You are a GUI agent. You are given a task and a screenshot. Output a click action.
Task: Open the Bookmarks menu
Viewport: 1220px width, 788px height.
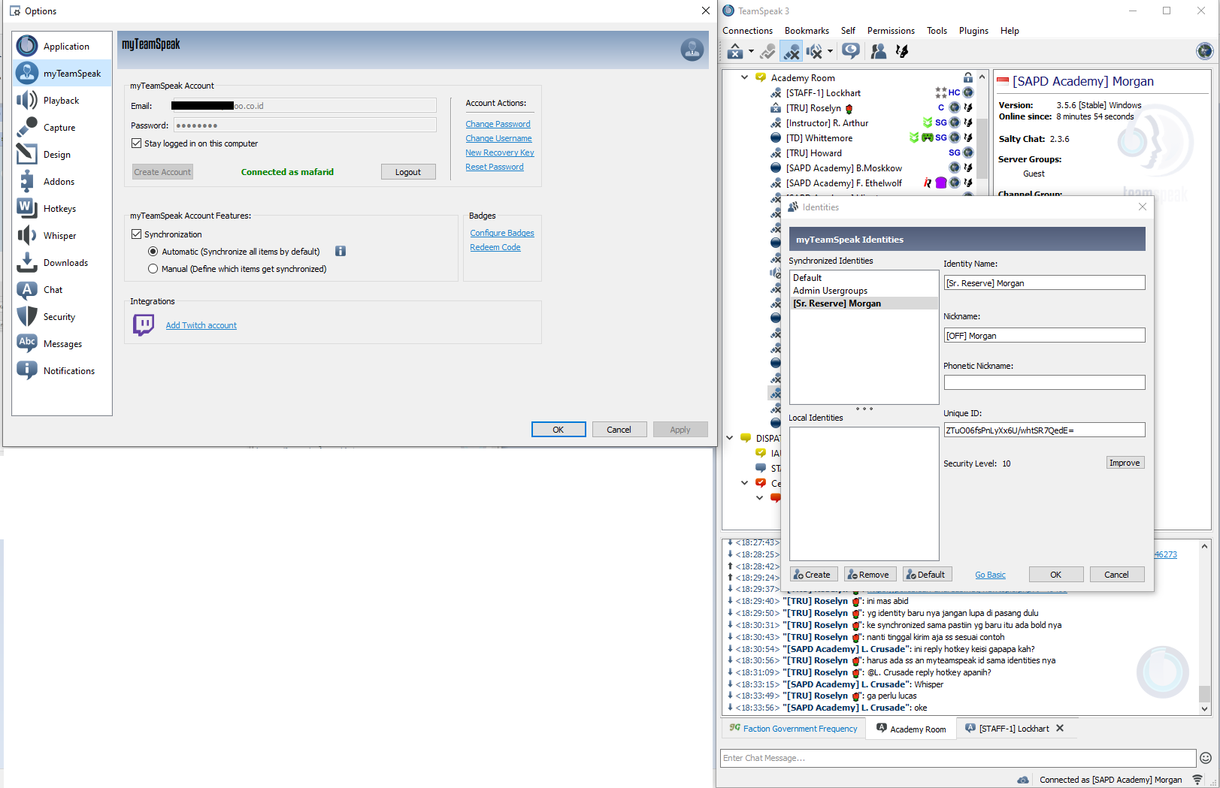click(x=807, y=31)
